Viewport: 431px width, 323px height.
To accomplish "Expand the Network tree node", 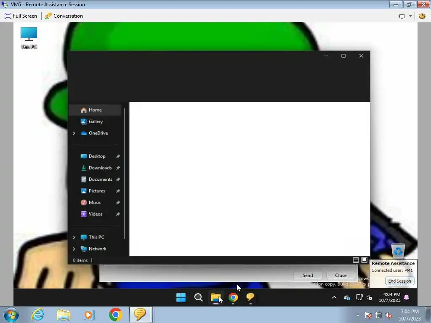I will [x=74, y=249].
